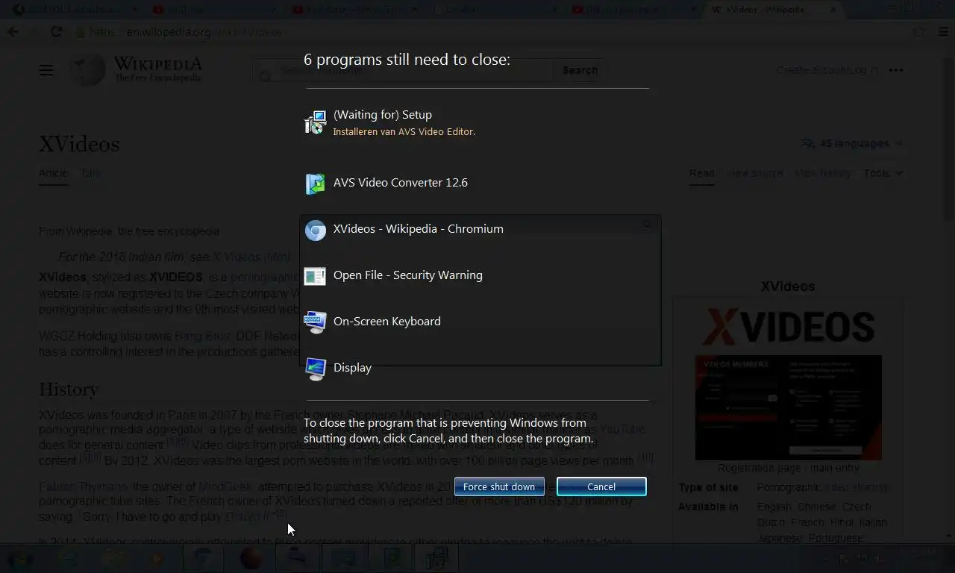Select the Setup installer icon in list
This screenshot has width=955, height=573.
316,122
